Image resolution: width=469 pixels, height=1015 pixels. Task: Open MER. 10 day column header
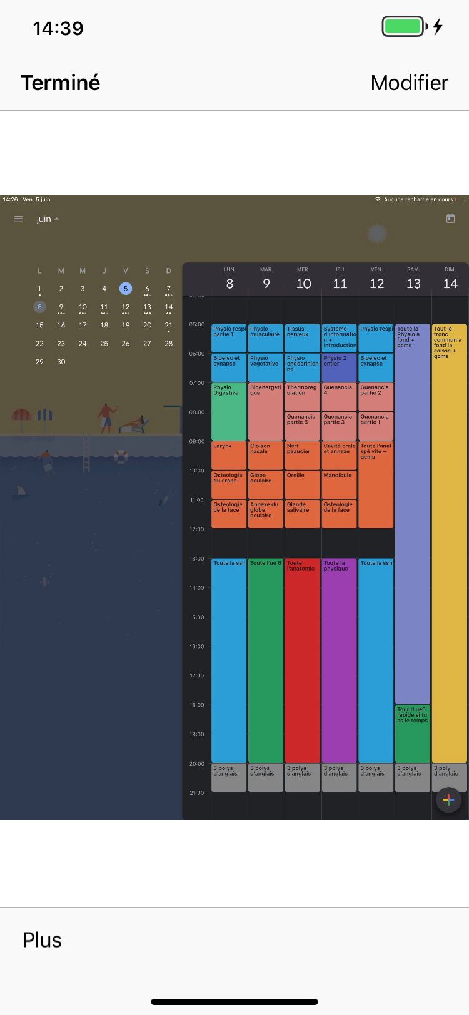pos(303,279)
